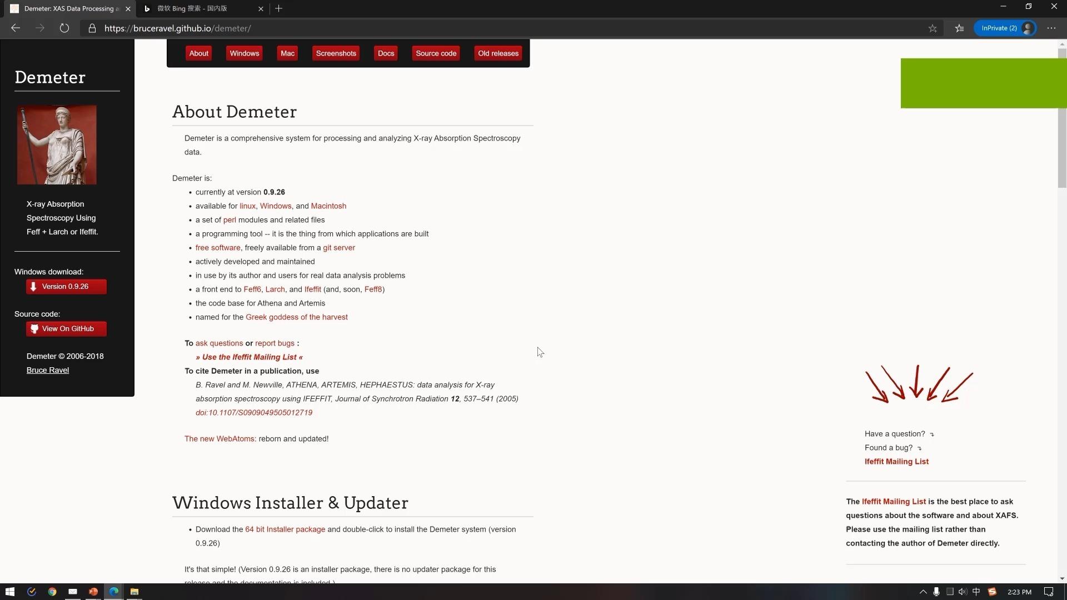The width and height of the screenshot is (1067, 600).
Task: Download Version 0.9.26 for Windows
Action: 66,287
